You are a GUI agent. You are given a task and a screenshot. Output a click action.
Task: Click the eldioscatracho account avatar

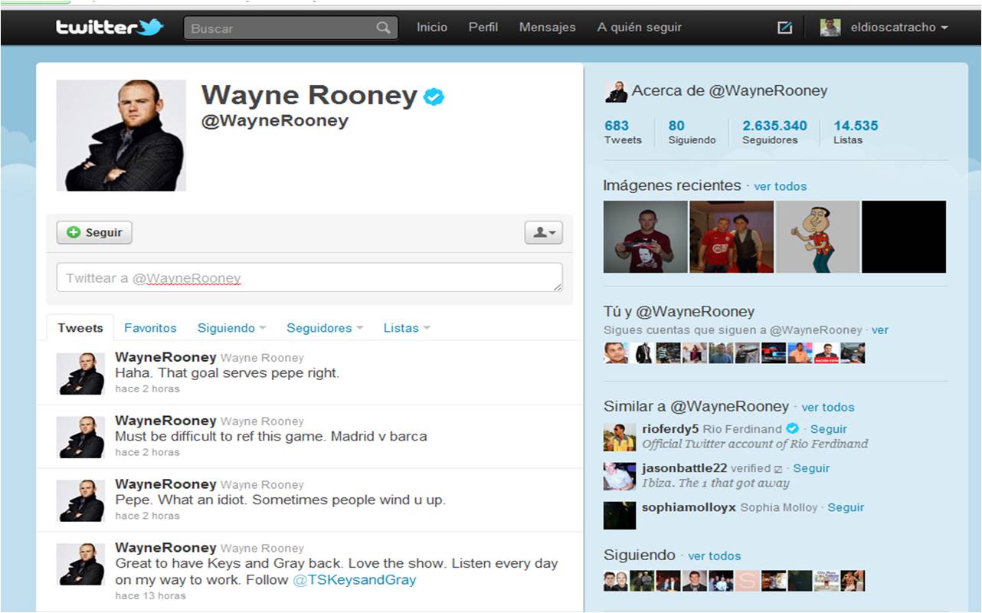pyautogui.click(x=830, y=28)
